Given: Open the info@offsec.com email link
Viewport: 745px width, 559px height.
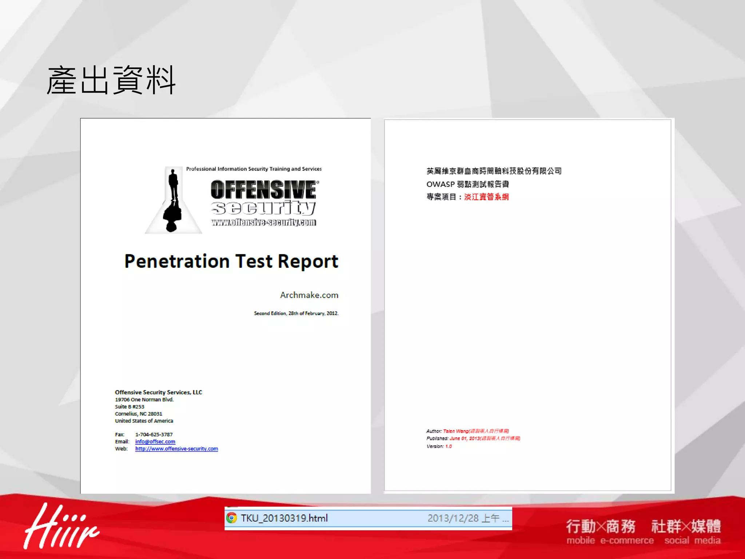Looking at the screenshot, I should (155, 441).
